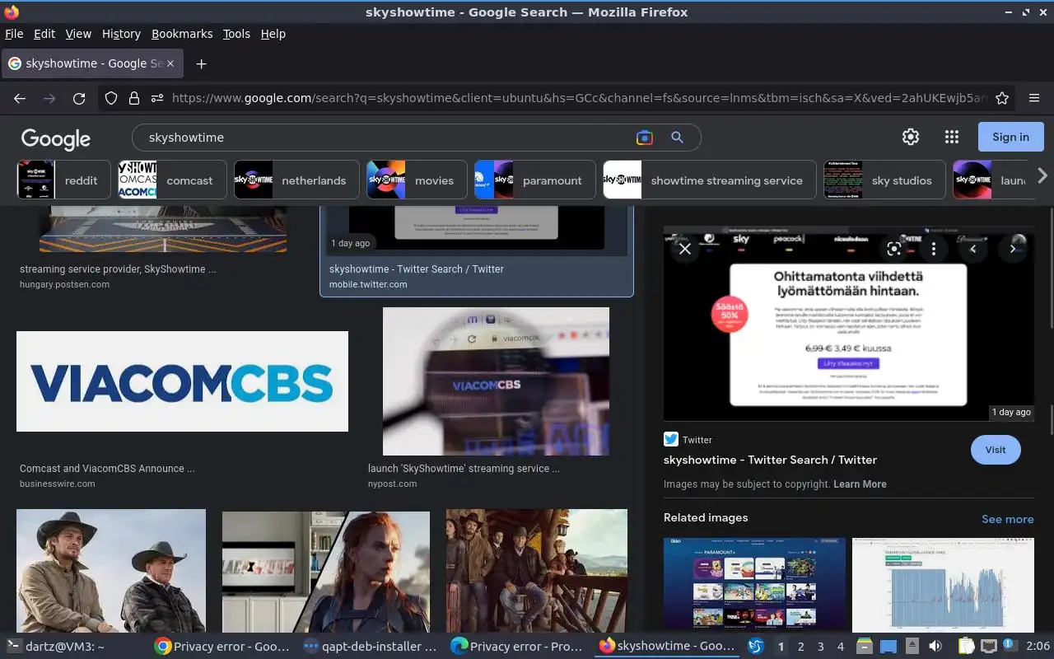Go back using browser back arrow
Screen dimensions: 1054x659
(20, 98)
